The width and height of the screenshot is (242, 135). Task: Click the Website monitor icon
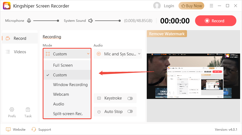[x=8, y=129]
